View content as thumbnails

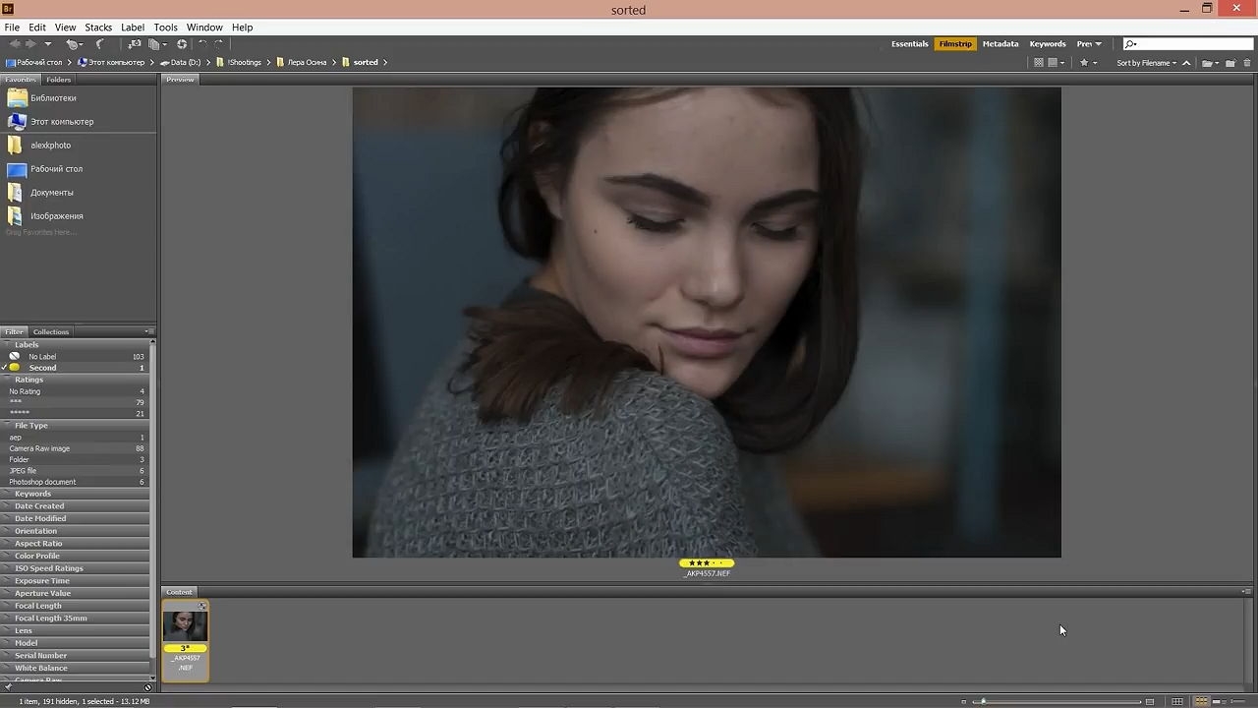coord(1201,702)
